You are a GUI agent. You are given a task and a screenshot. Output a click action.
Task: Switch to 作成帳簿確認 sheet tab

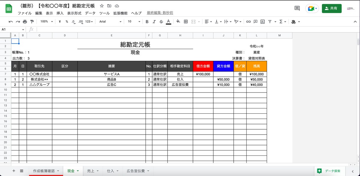point(46,171)
